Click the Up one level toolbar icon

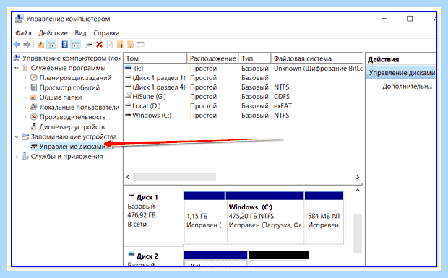(x=41, y=45)
